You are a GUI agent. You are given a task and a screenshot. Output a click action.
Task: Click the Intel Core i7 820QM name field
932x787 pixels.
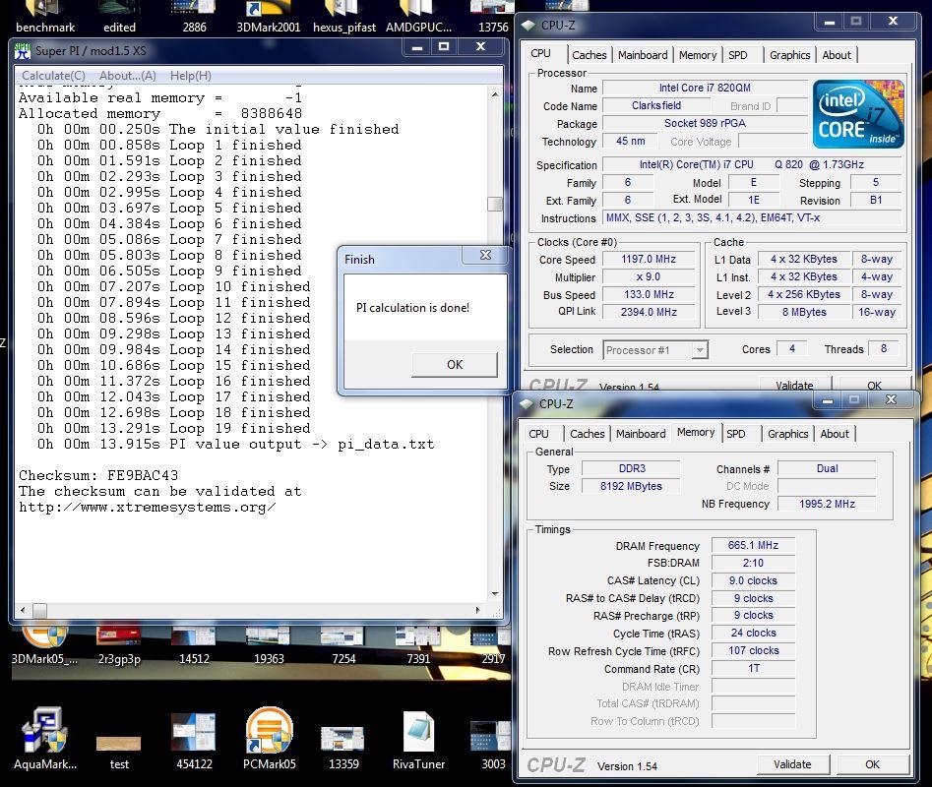705,88
